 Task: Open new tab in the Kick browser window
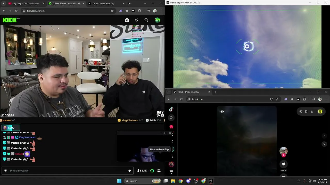[129, 4]
